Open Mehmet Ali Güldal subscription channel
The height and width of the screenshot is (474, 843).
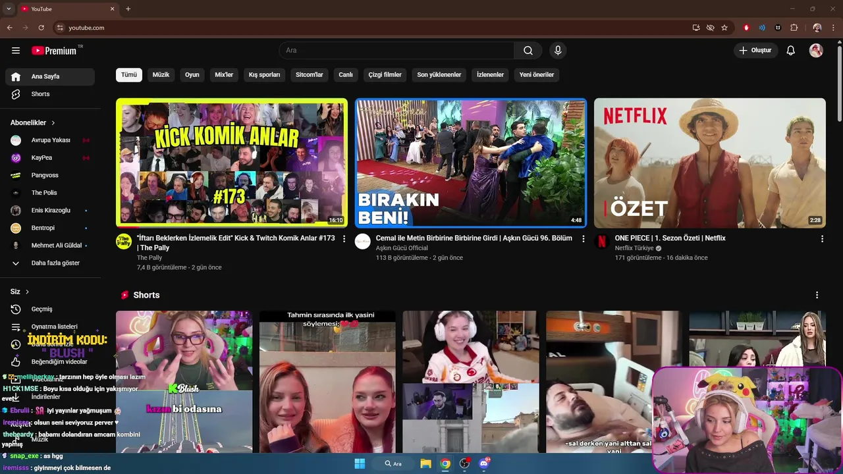[x=50, y=246]
